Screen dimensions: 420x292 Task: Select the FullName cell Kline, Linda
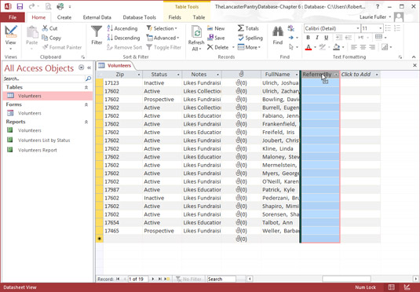280,148
